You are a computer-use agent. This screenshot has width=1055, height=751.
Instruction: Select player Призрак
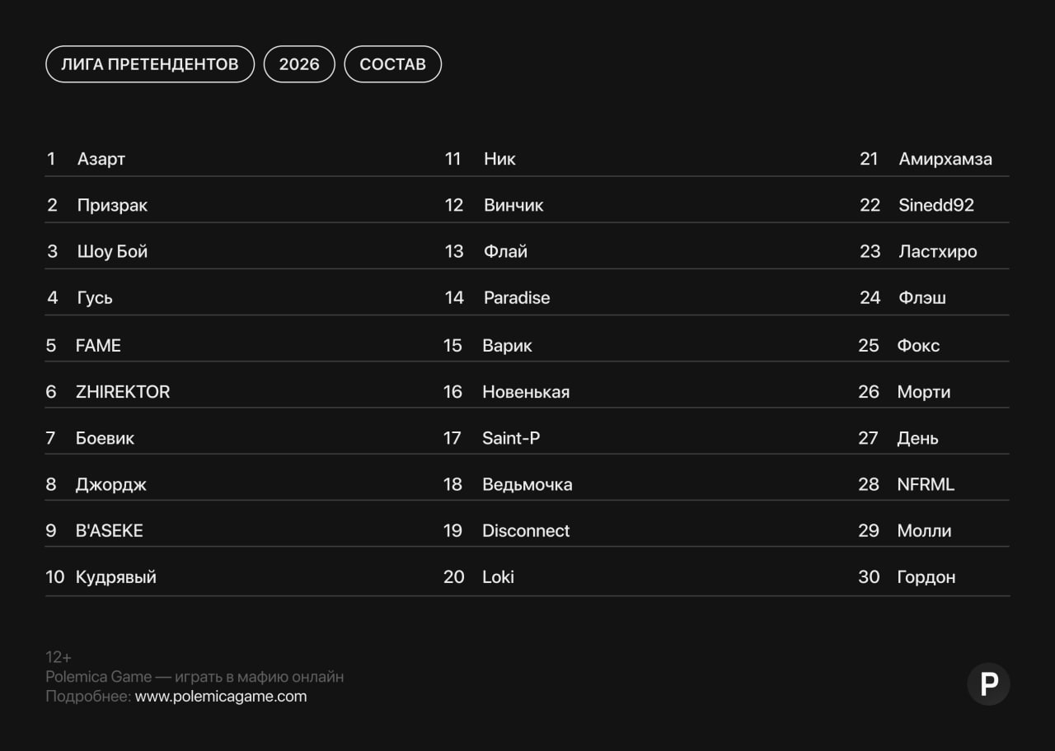point(112,205)
